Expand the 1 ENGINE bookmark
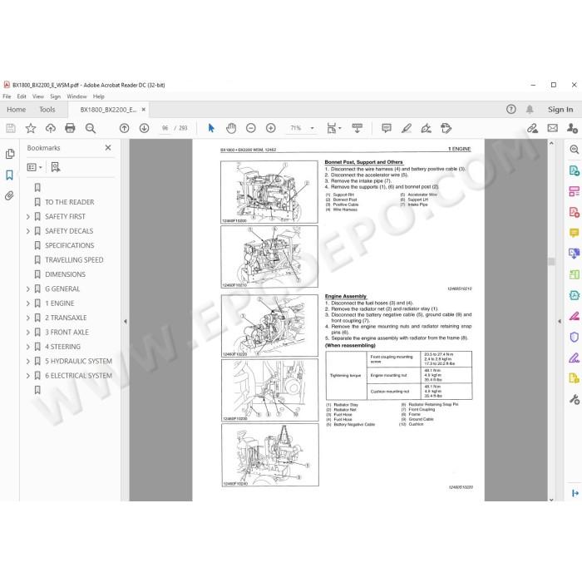Screen dimensions: 582x582 (x=27, y=303)
